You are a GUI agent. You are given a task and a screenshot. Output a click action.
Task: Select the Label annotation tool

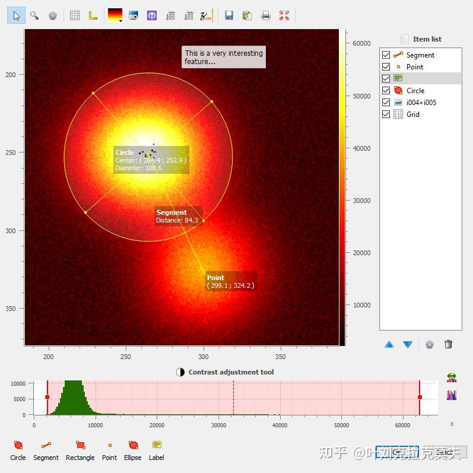157,450
